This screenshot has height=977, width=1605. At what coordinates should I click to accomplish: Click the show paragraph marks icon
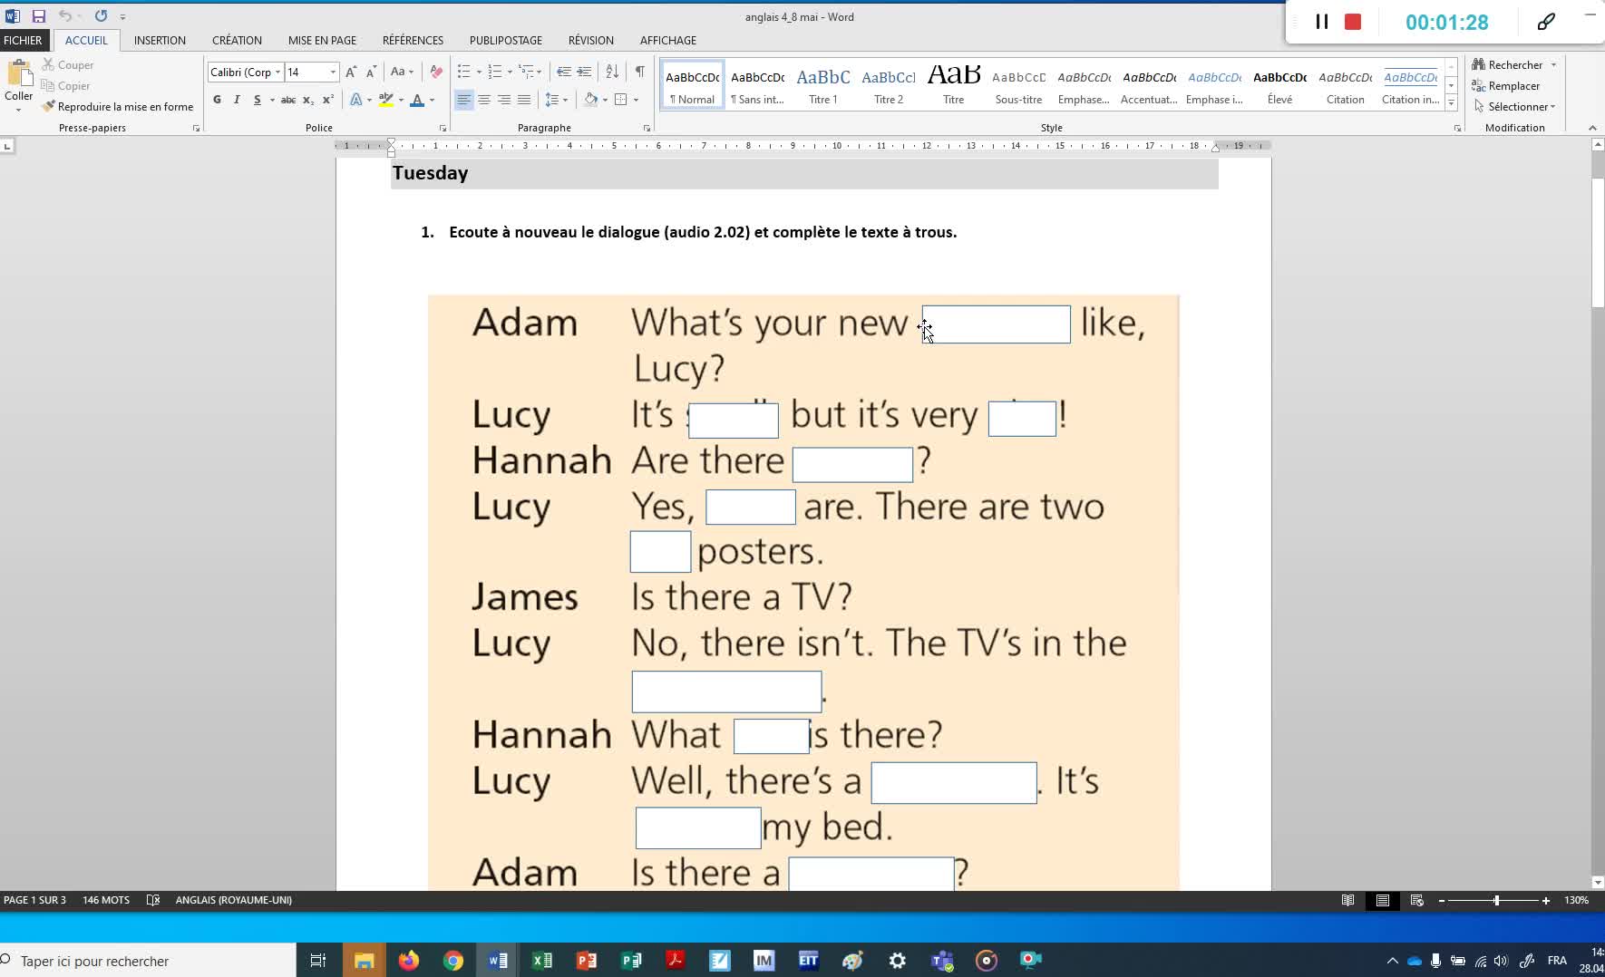pyautogui.click(x=639, y=72)
